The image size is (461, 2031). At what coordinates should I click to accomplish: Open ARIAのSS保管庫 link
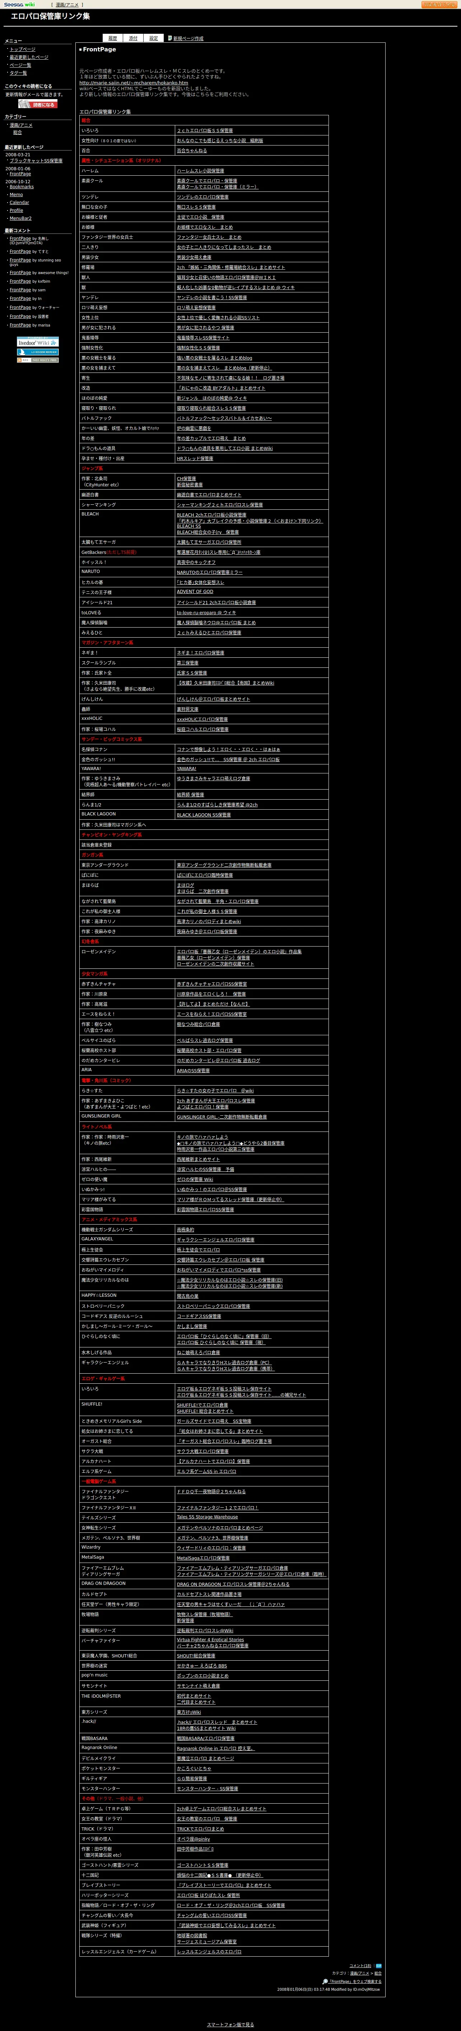pos(193,1071)
